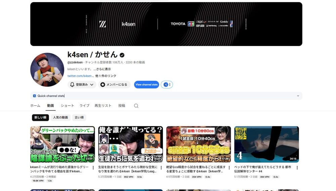
Task: Click the 4.9万回視聴 view count text
Action: 173,177
